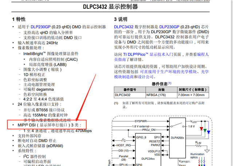Screen dimensions: 233x166
Task: Follow the blue DLP230GP link in 说明 paragraph
Action: [169, 27]
